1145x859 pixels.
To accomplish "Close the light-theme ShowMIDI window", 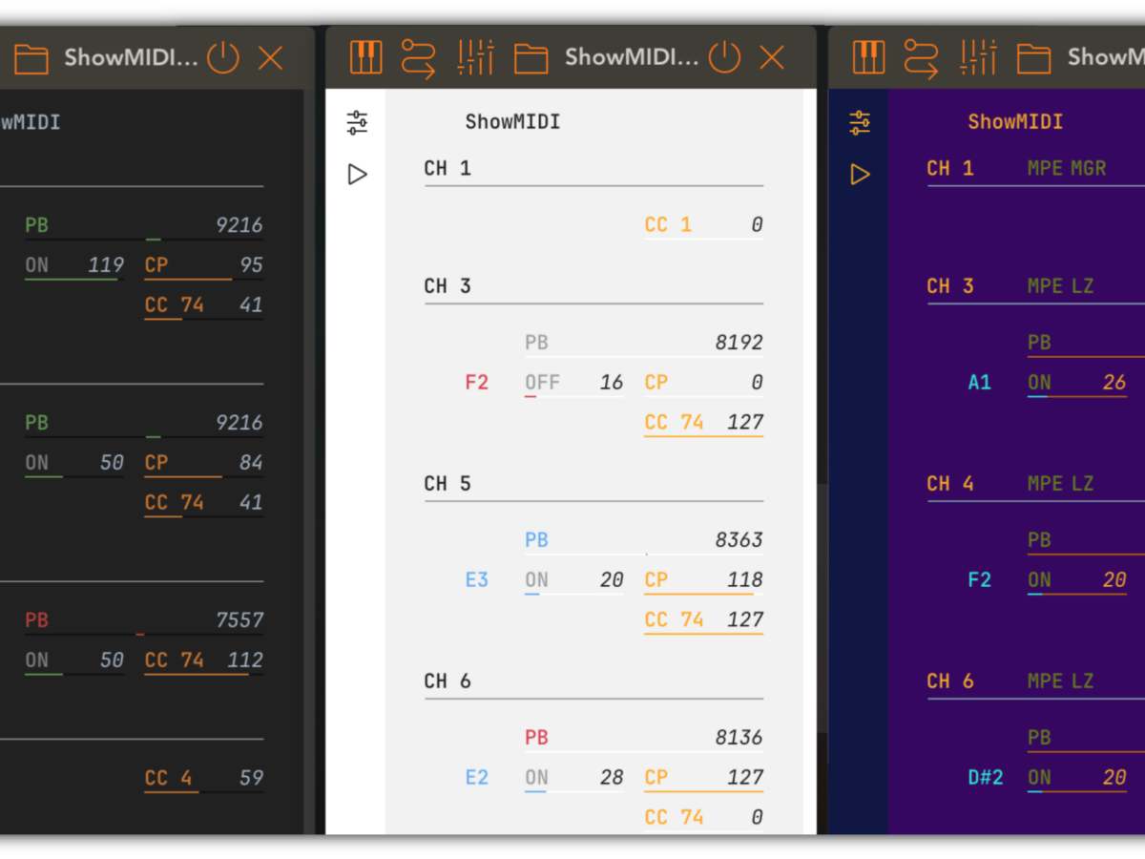I will pyautogui.click(x=772, y=58).
